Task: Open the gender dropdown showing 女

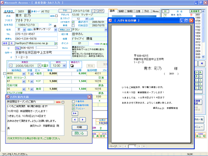Action: 24,30
